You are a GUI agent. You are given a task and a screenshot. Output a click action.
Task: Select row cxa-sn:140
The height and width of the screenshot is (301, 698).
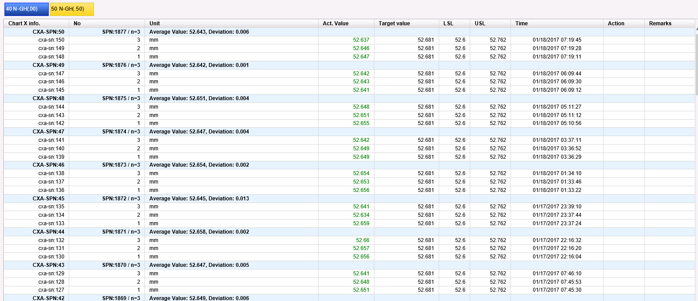349,149
